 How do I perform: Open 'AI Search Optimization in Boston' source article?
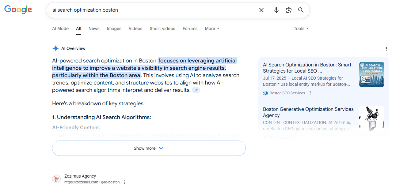pos(307,68)
